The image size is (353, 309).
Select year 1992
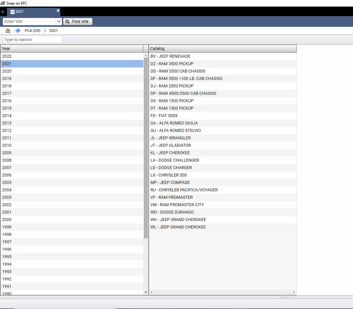[x=72, y=279]
